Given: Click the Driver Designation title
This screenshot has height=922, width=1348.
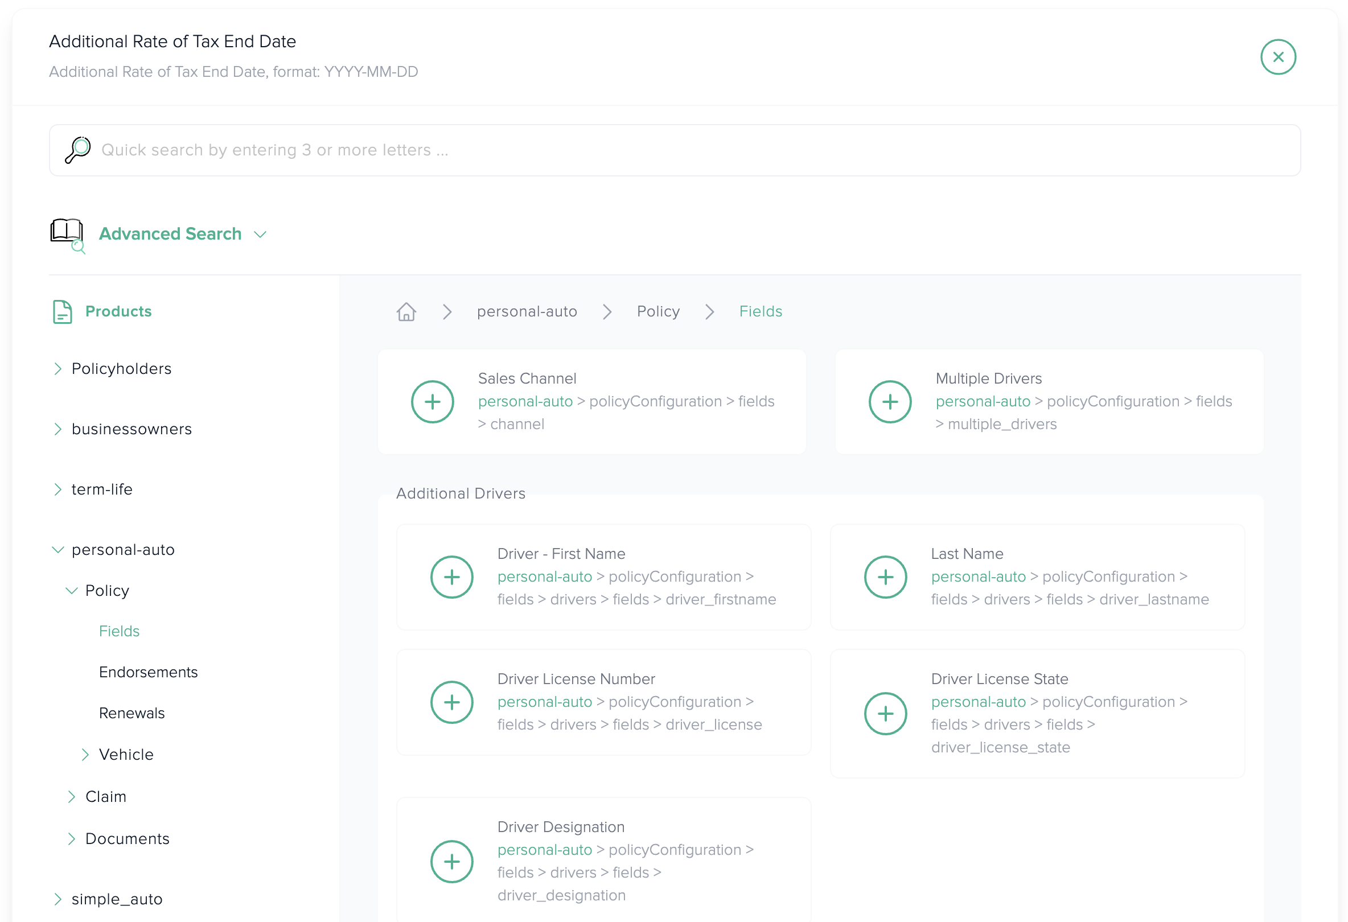Looking at the screenshot, I should pos(561,827).
